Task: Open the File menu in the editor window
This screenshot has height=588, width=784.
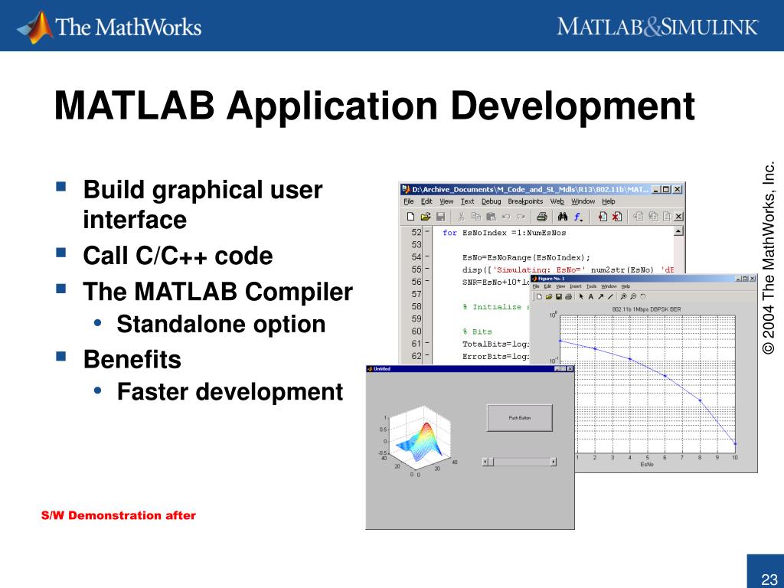Action: 409,201
